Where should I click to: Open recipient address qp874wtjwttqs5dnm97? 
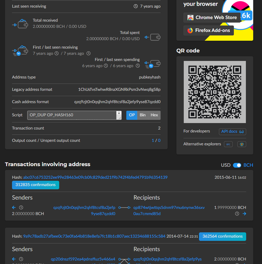169,210
